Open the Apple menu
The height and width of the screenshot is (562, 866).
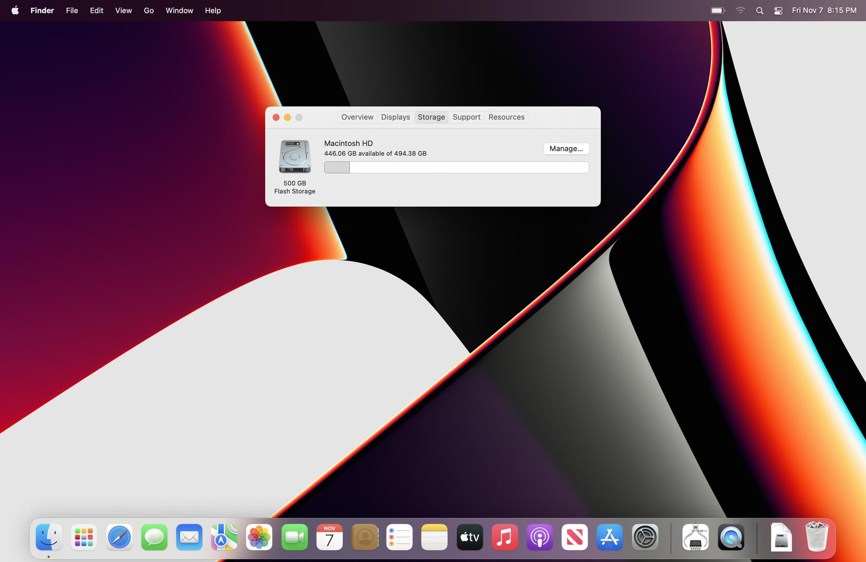coord(15,10)
